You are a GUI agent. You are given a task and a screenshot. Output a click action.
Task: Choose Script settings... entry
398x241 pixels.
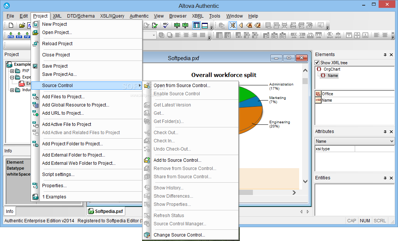(86, 174)
